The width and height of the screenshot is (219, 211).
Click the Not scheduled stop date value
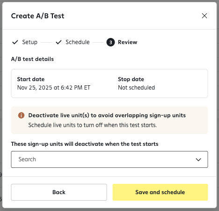136,88
